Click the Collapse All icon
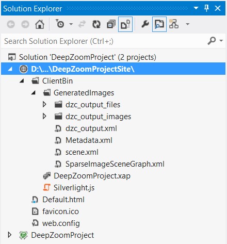227x244 pixels. tap(111, 24)
